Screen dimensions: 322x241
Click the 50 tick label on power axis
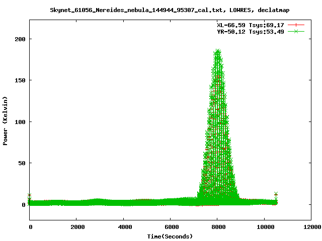tap(21, 163)
